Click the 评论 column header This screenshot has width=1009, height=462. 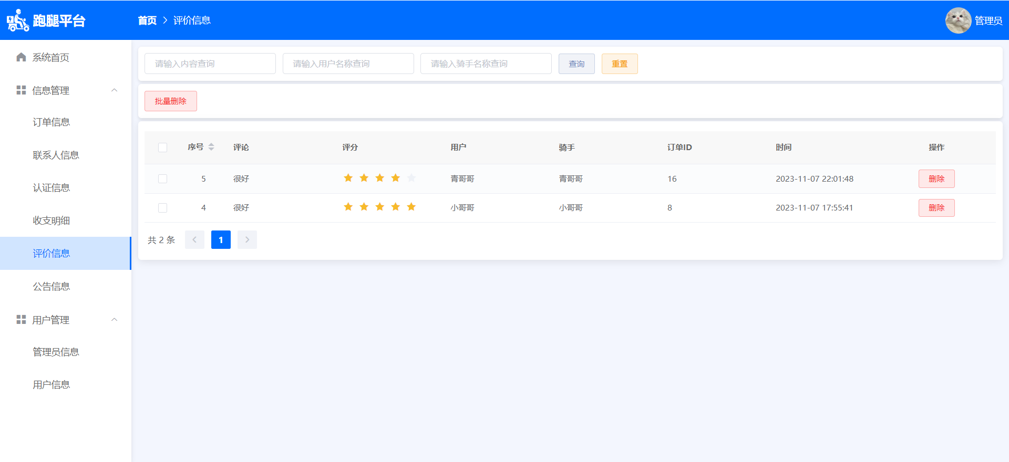click(241, 147)
